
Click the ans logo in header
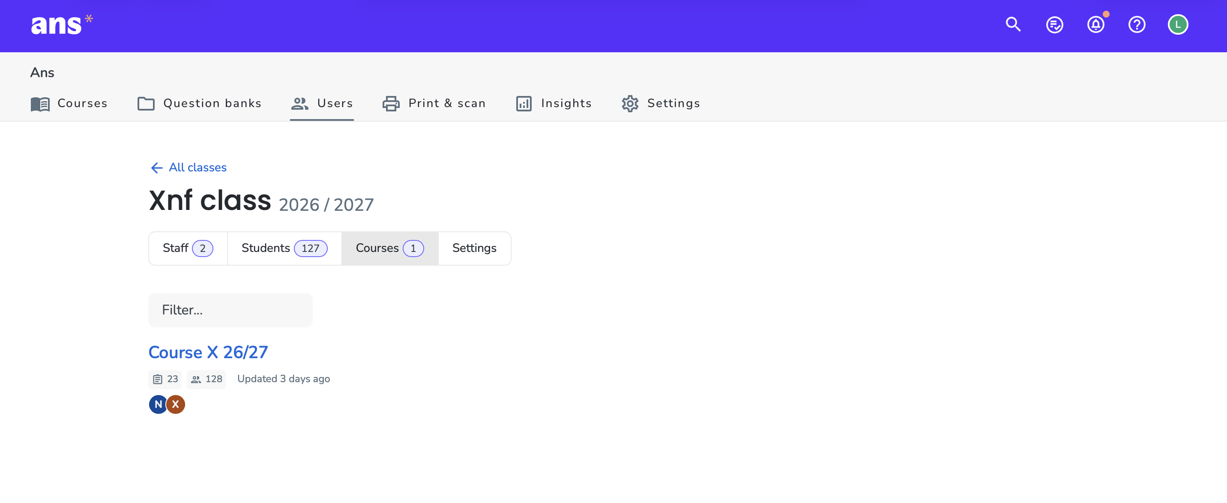[61, 25]
